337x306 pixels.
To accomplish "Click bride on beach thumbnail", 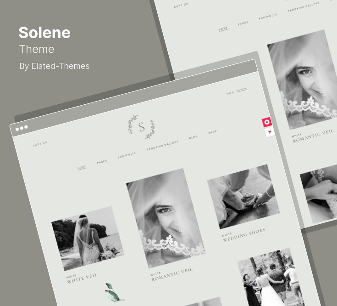I will (88, 238).
